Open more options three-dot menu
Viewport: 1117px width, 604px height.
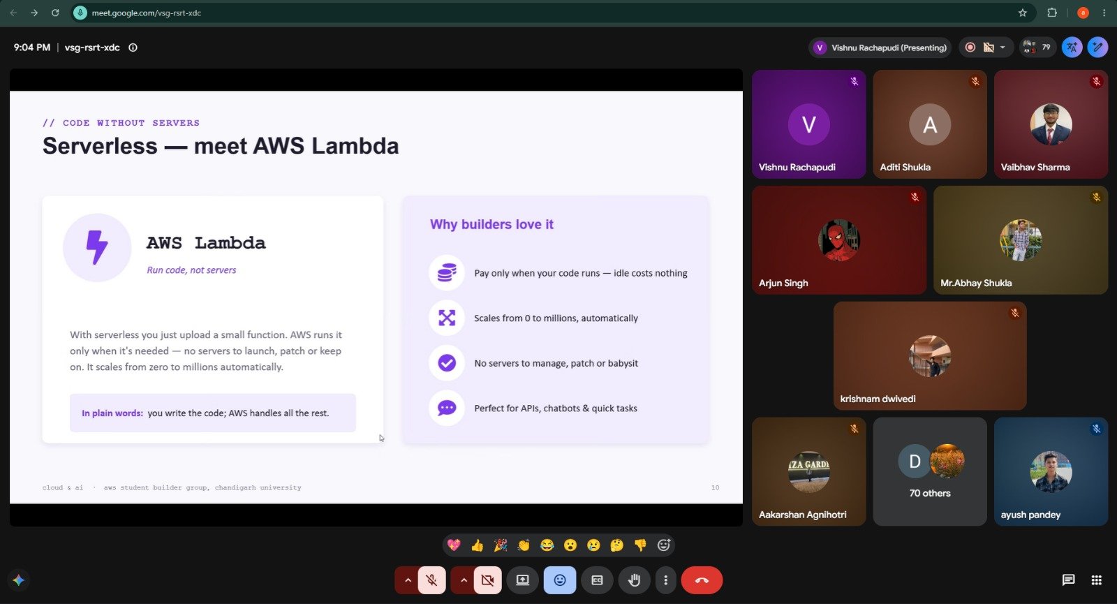click(x=666, y=580)
